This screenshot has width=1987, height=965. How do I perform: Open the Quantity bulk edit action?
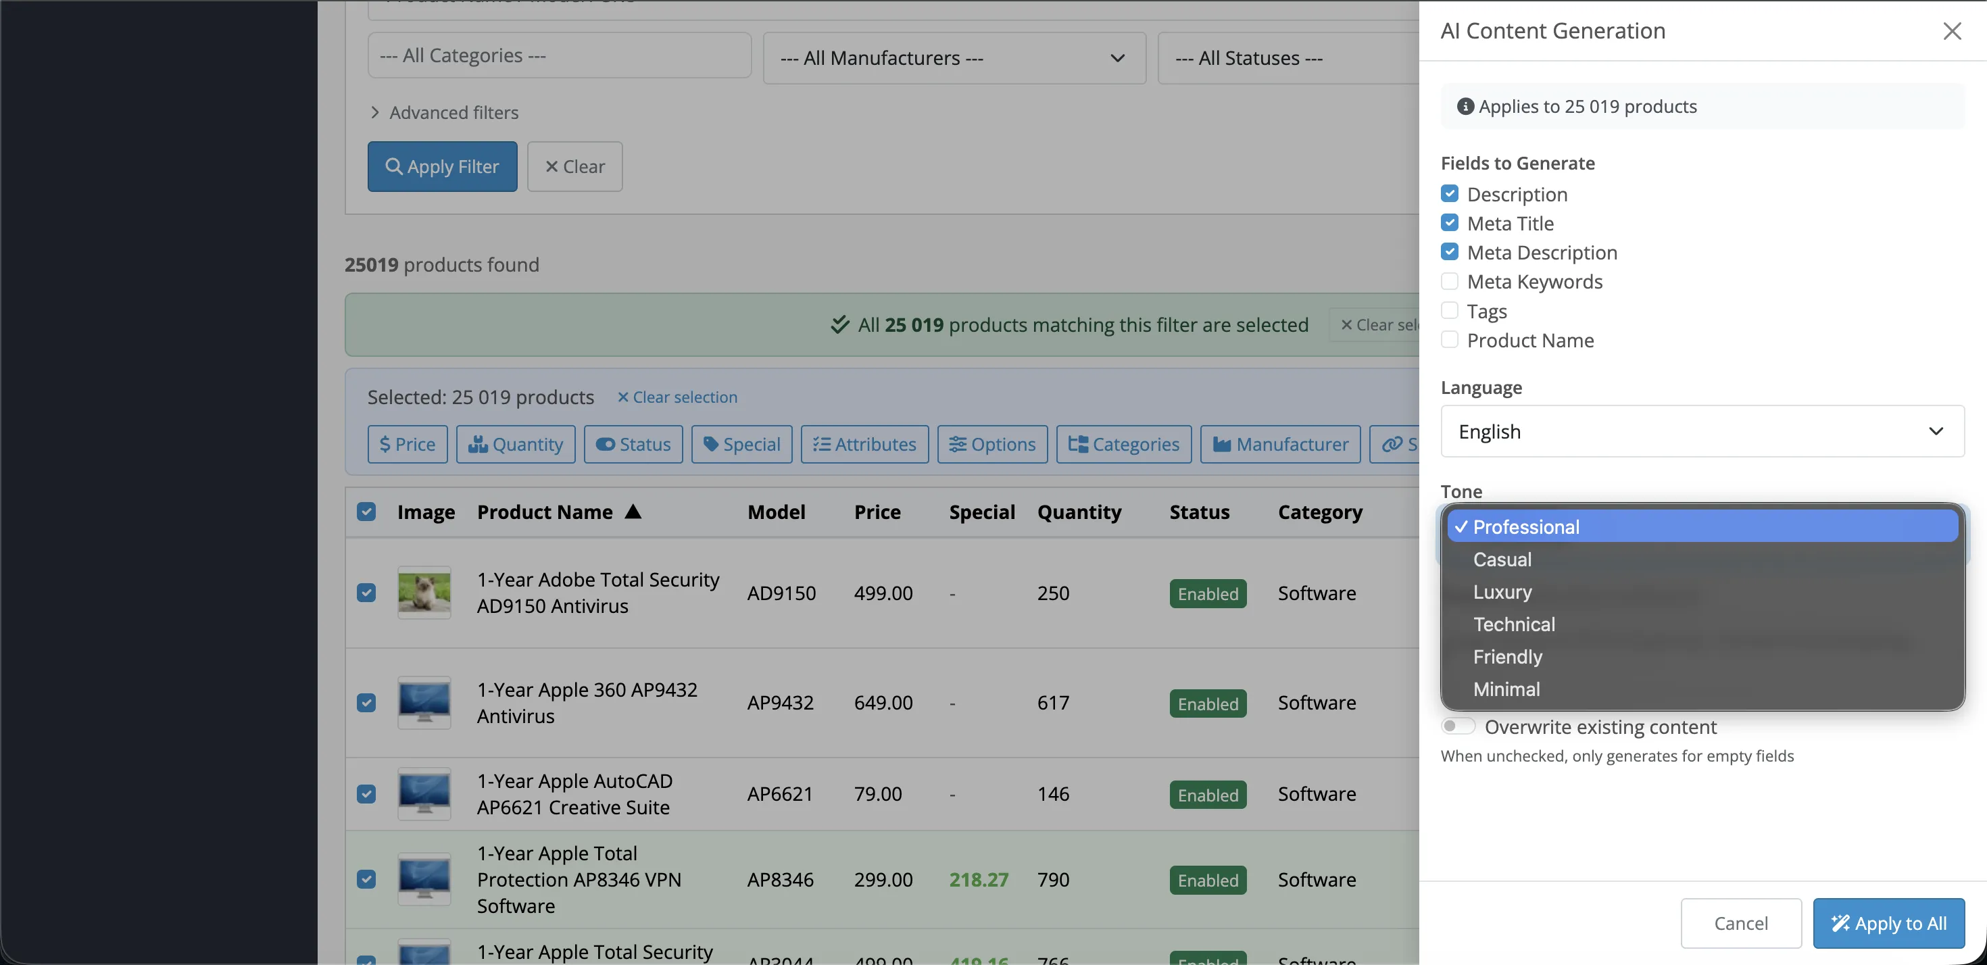(x=515, y=444)
